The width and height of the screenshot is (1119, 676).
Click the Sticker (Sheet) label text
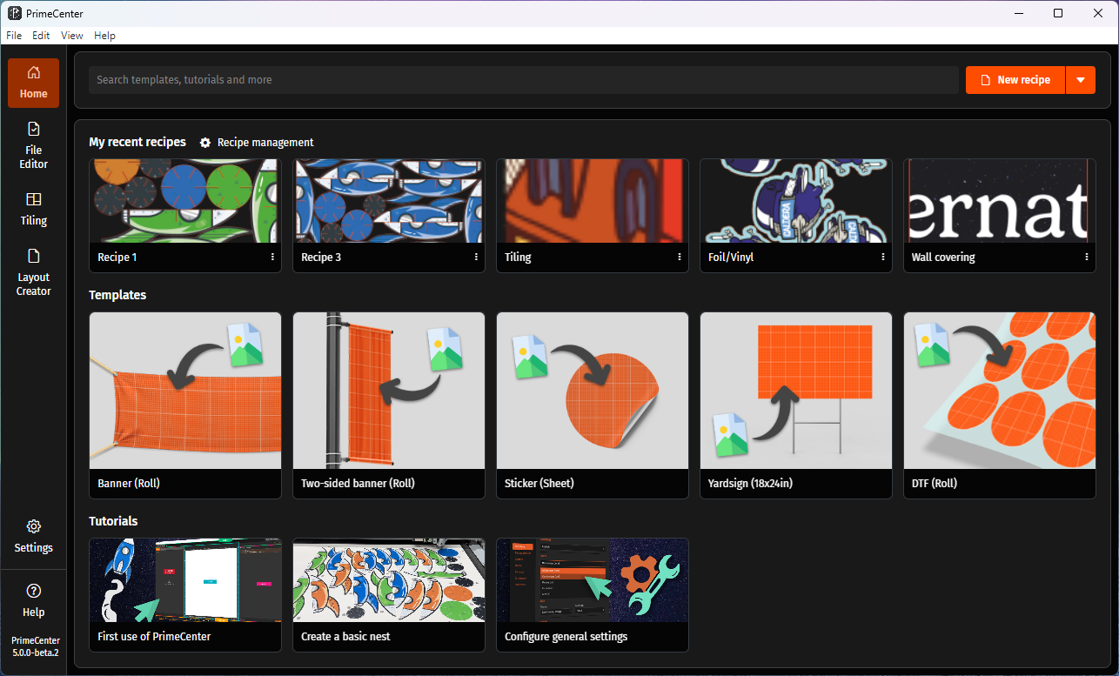(x=539, y=484)
